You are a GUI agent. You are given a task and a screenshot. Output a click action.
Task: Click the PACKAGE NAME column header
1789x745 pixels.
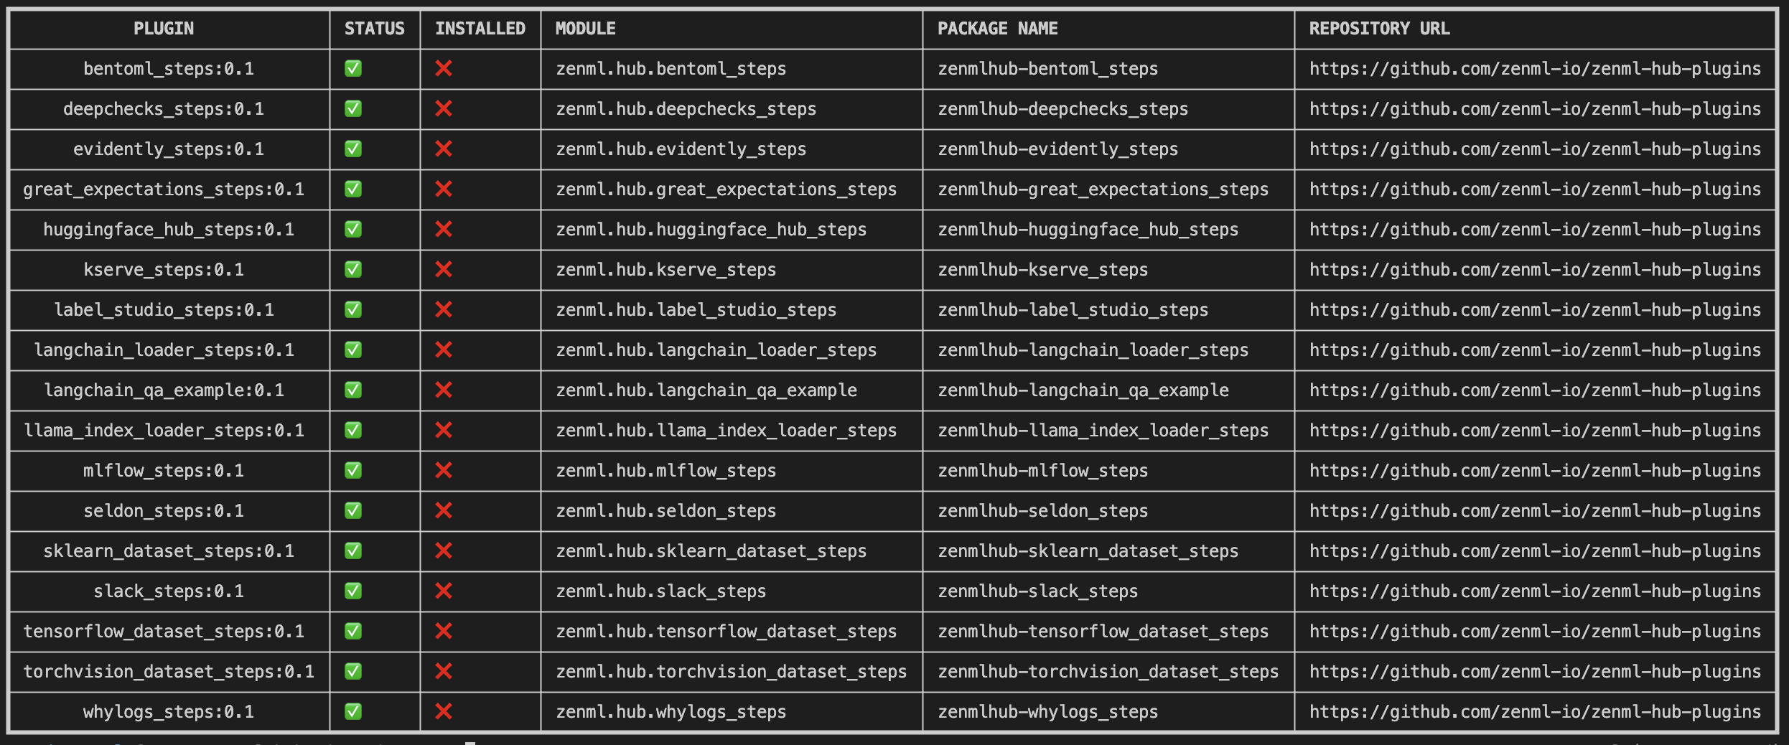[x=997, y=29]
